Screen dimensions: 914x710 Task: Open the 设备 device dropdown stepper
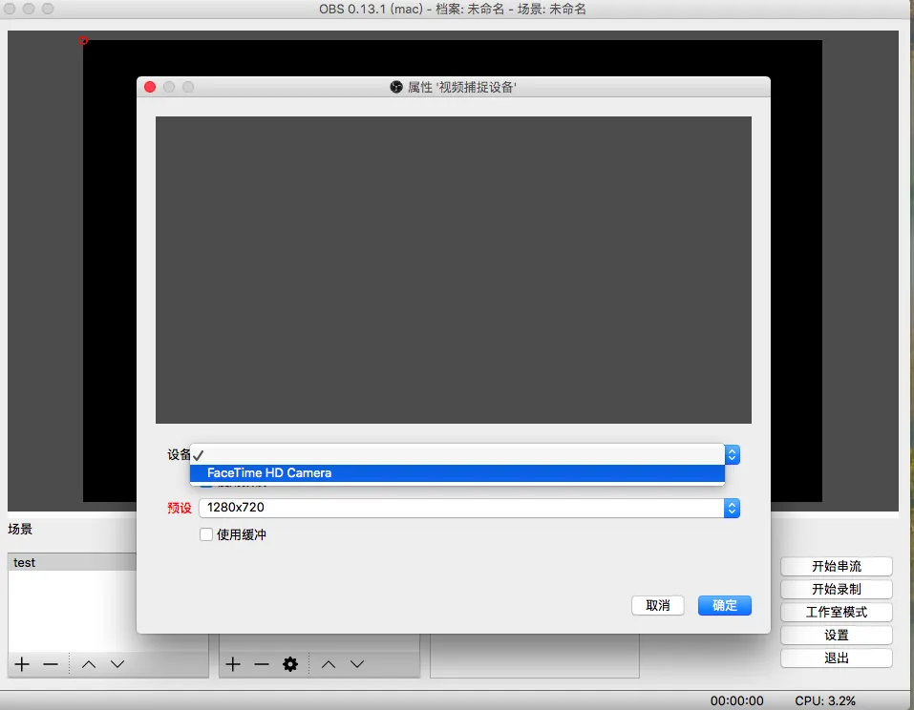click(732, 454)
